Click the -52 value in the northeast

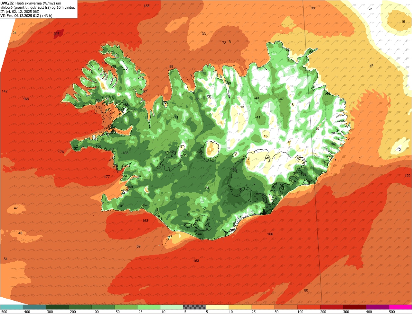pyautogui.click(x=287, y=49)
